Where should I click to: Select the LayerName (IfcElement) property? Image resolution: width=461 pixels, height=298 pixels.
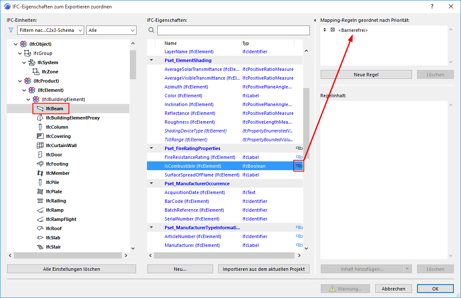point(225,52)
